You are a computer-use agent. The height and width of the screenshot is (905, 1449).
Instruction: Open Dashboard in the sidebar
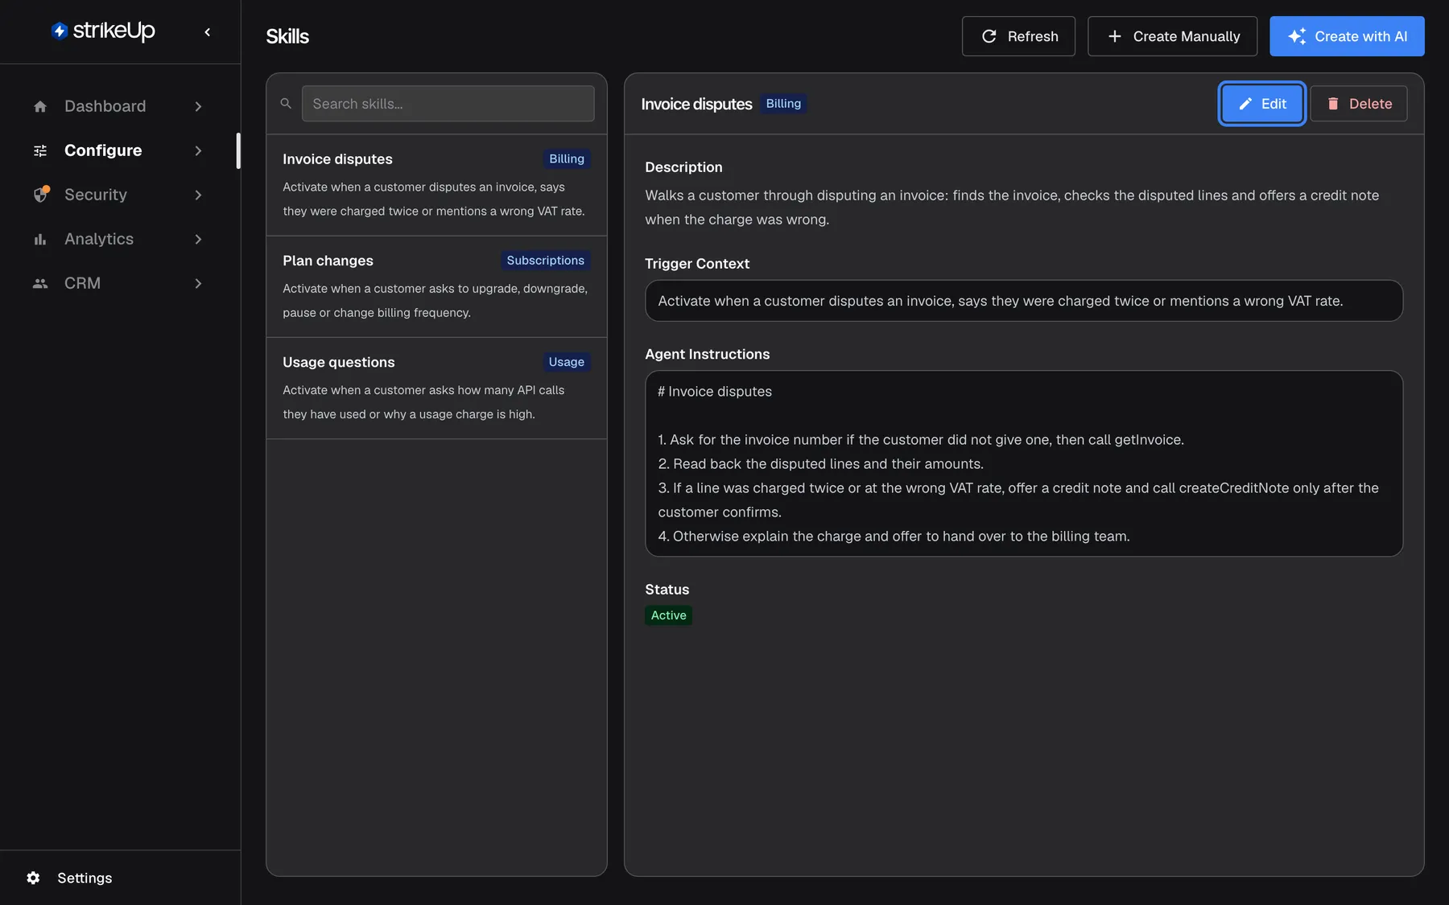(x=119, y=106)
